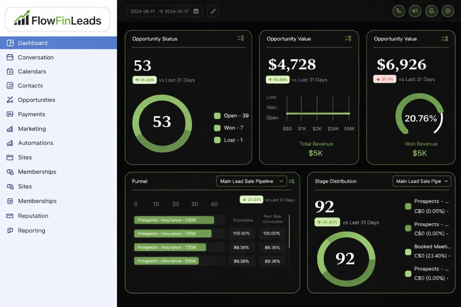
Task: Open filter icon on $4,728 Opportunity Value card
Action: tap(348, 38)
